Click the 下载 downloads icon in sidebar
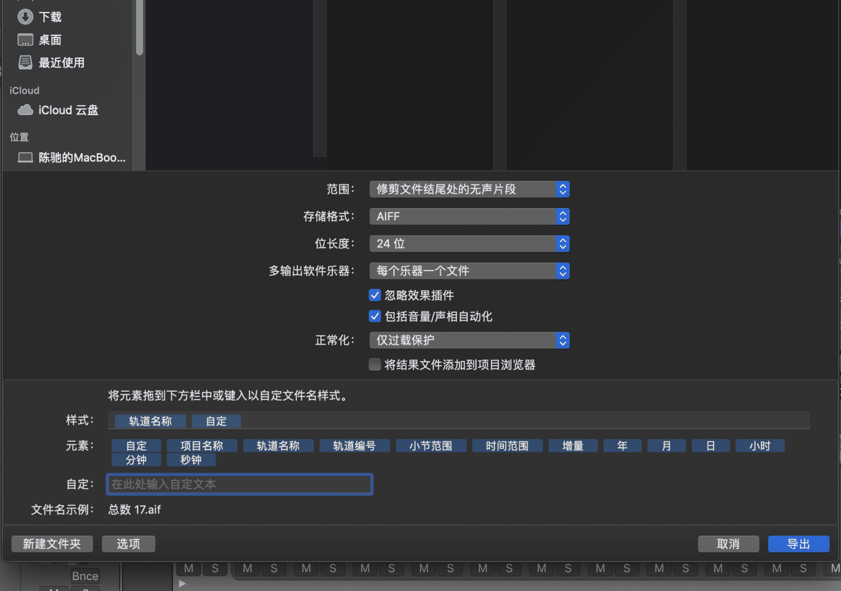The image size is (841, 591). (25, 17)
